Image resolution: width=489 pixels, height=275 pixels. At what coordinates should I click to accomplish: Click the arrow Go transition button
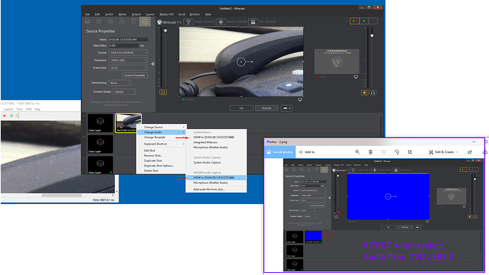point(286,108)
